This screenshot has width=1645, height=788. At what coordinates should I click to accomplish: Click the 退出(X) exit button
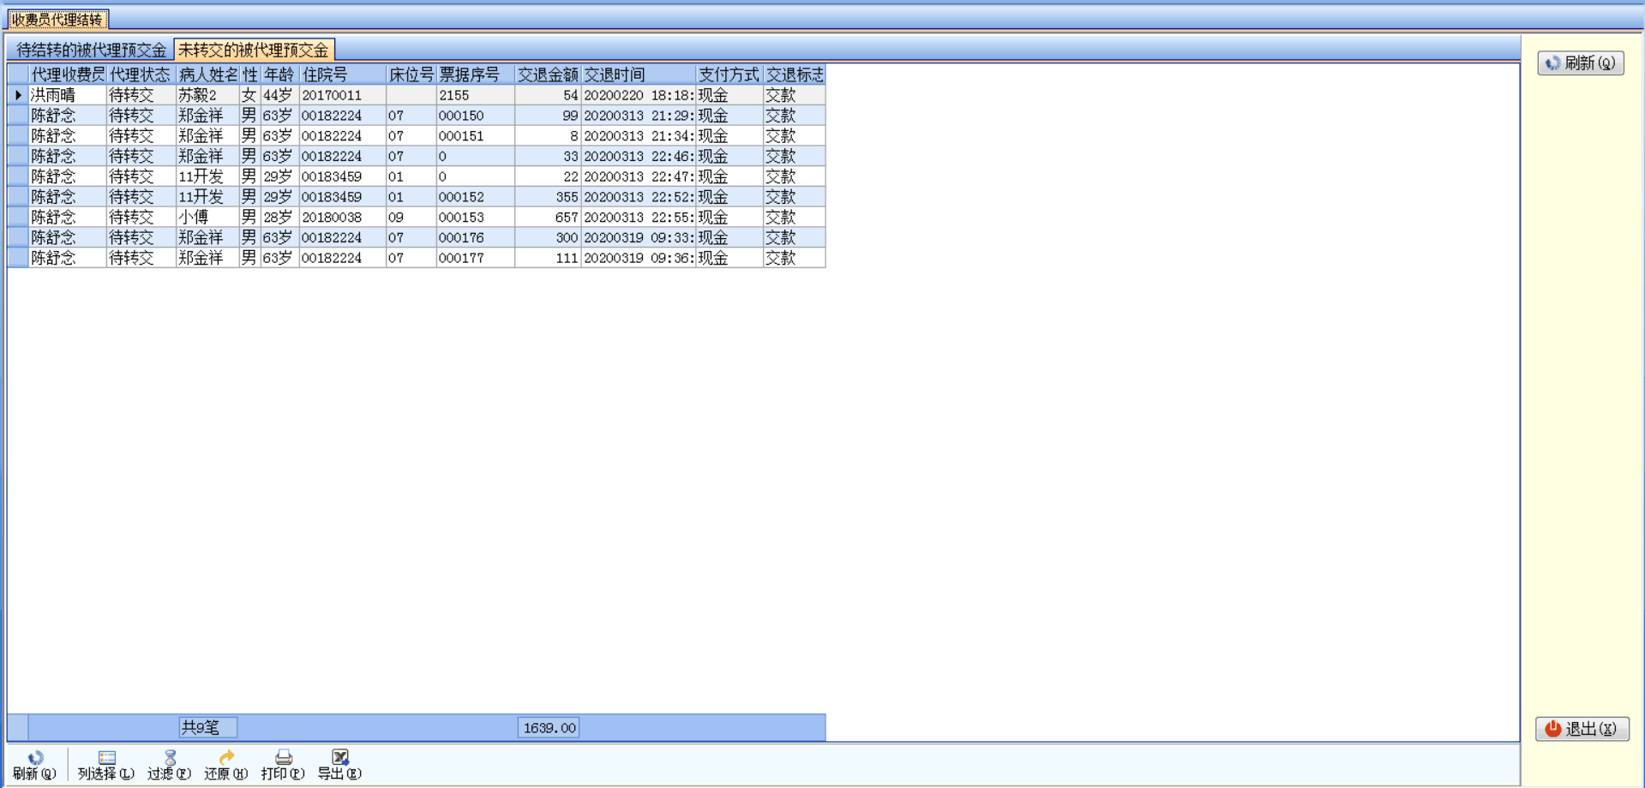[1582, 728]
